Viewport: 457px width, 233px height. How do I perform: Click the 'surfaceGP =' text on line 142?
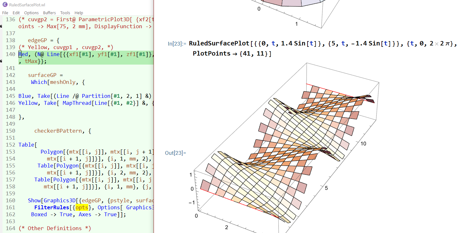(46, 75)
